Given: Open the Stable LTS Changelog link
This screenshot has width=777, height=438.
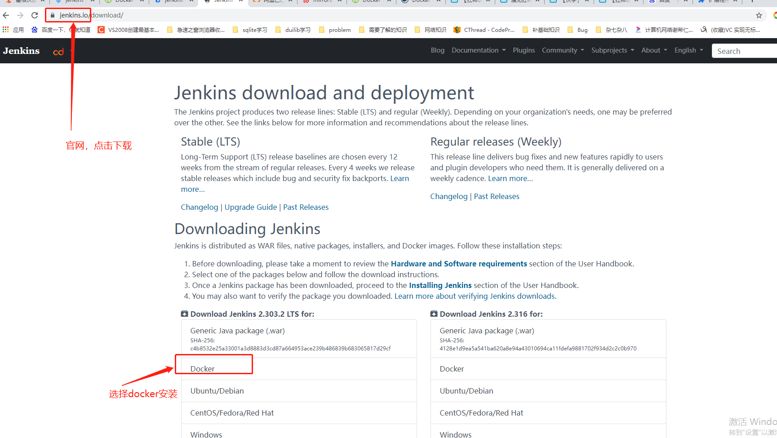Looking at the screenshot, I should point(200,207).
